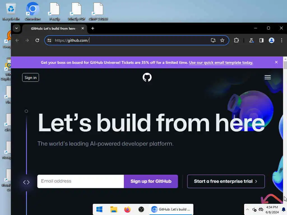The width and height of the screenshot is (287, 215).
Task: Select the Recycle Bin desktop icon
Action: 11,11
